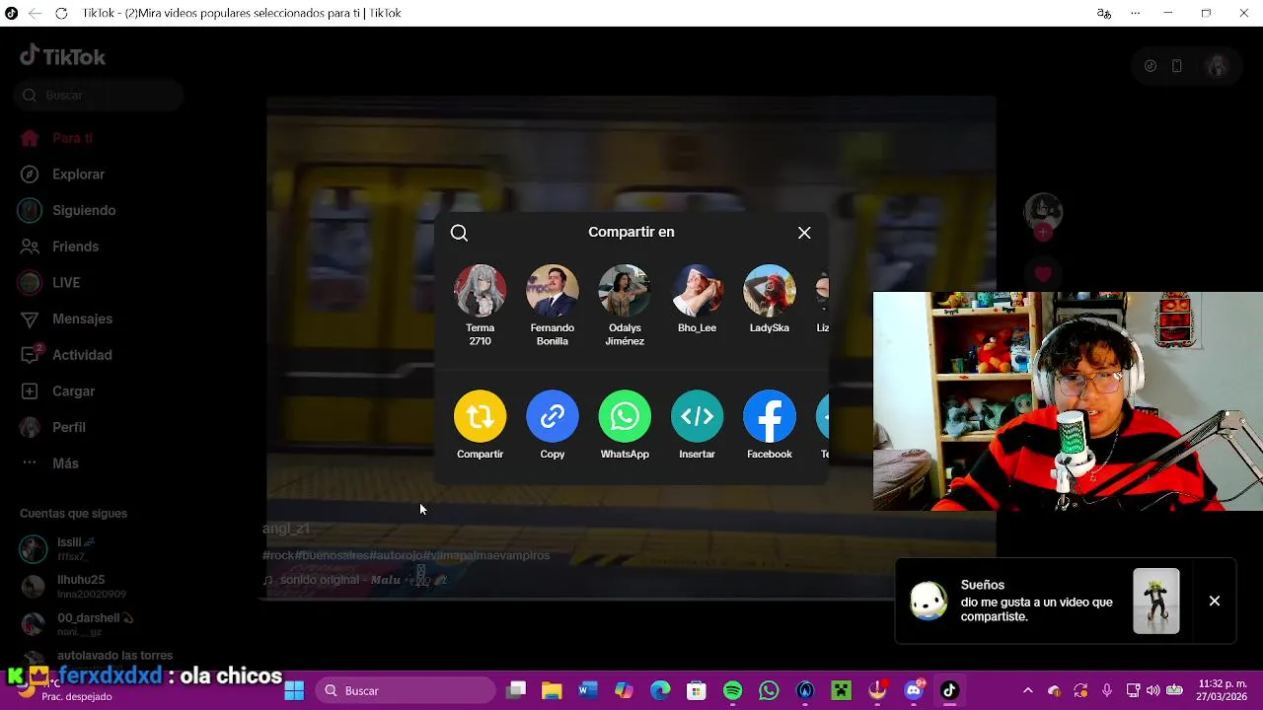This screenshot has height=710, width=1263.
Task: Open Microsoft Word from the taskbar
Action: pyautogui.click(x=588, y=690)
